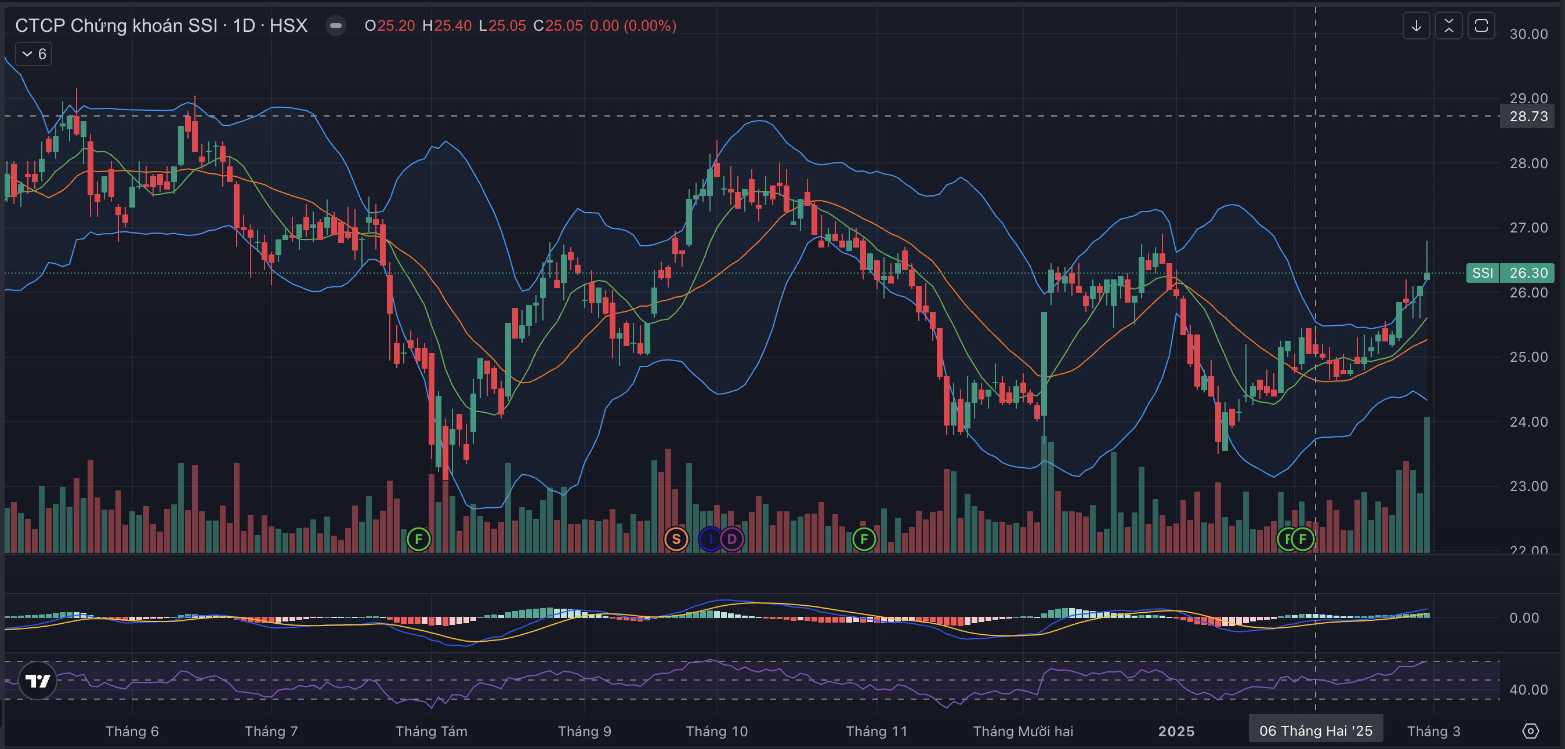This screenshot has height=749, width=1565.
Task: Click the collapse pane chevrons button
Action: pos(1448,26)
